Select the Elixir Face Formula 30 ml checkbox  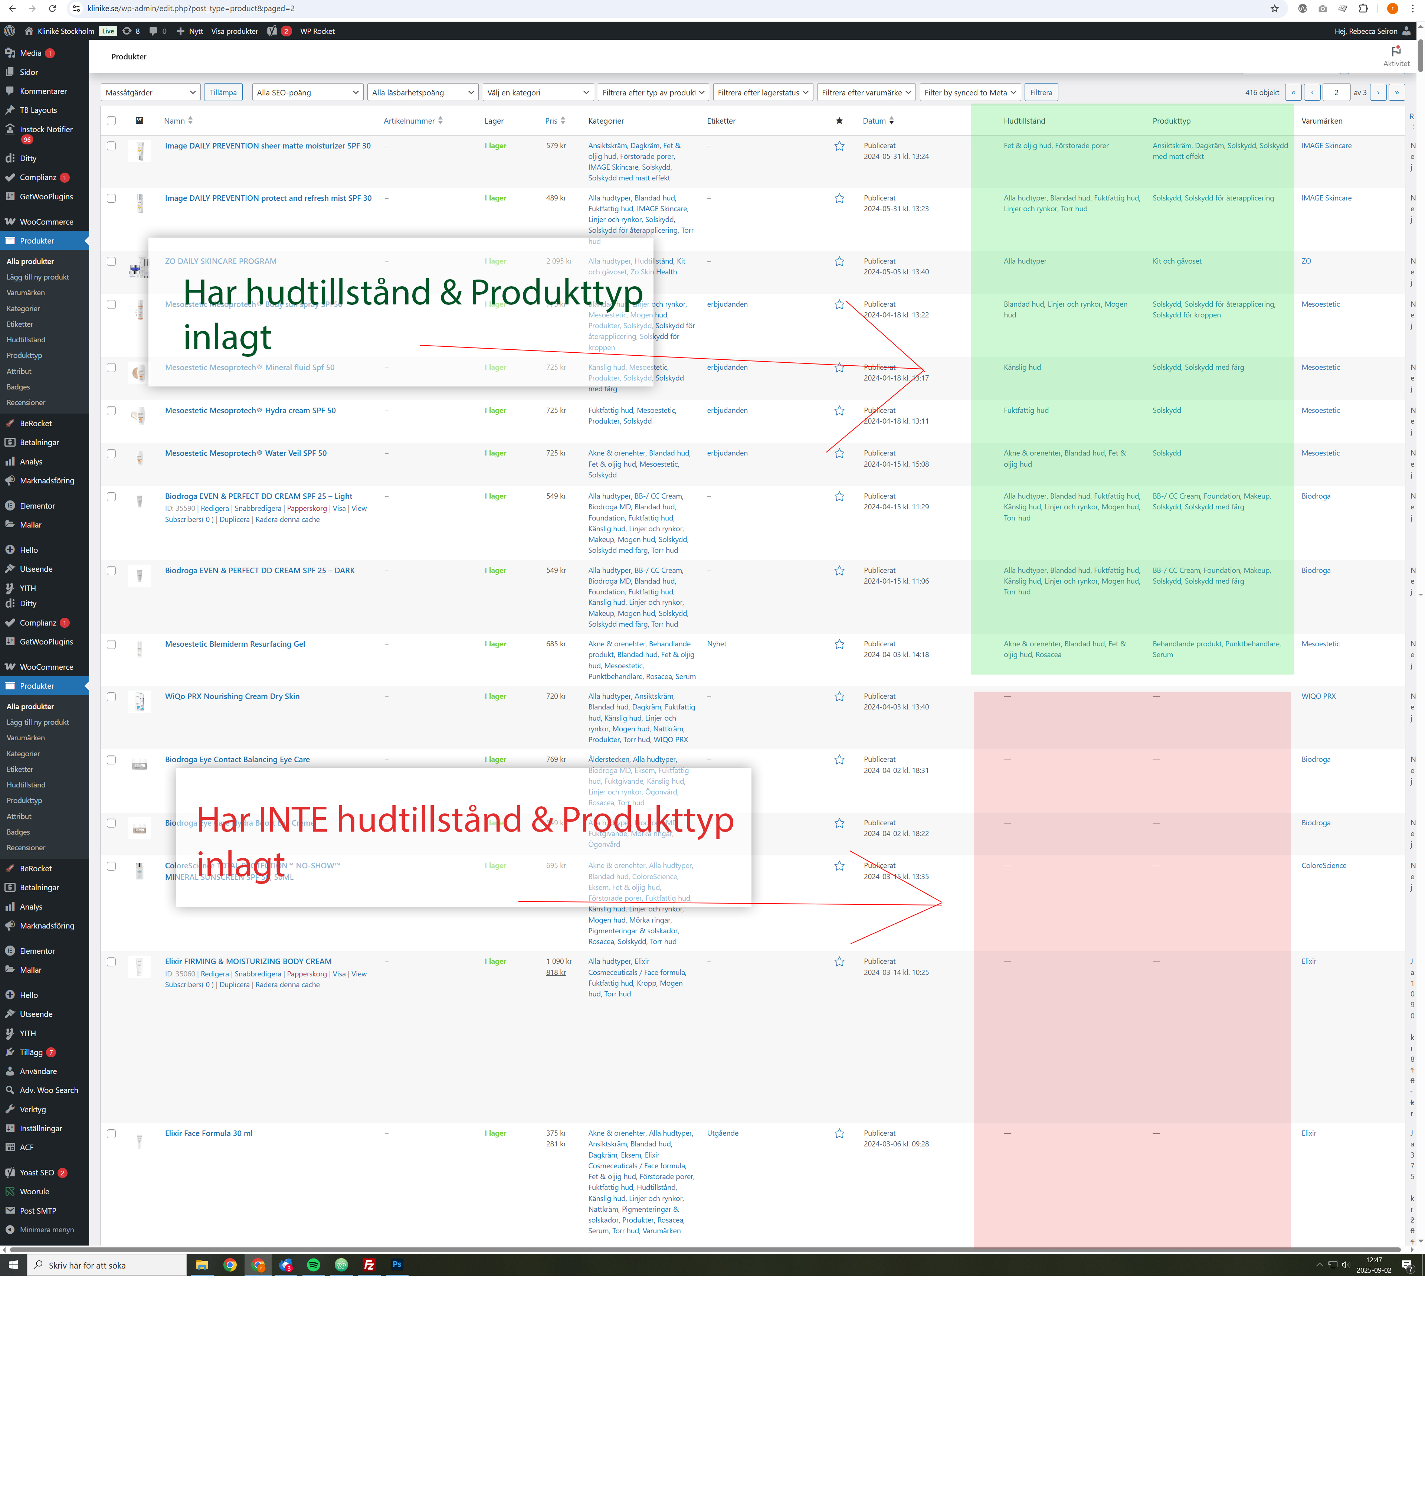tap(111, 1133)
